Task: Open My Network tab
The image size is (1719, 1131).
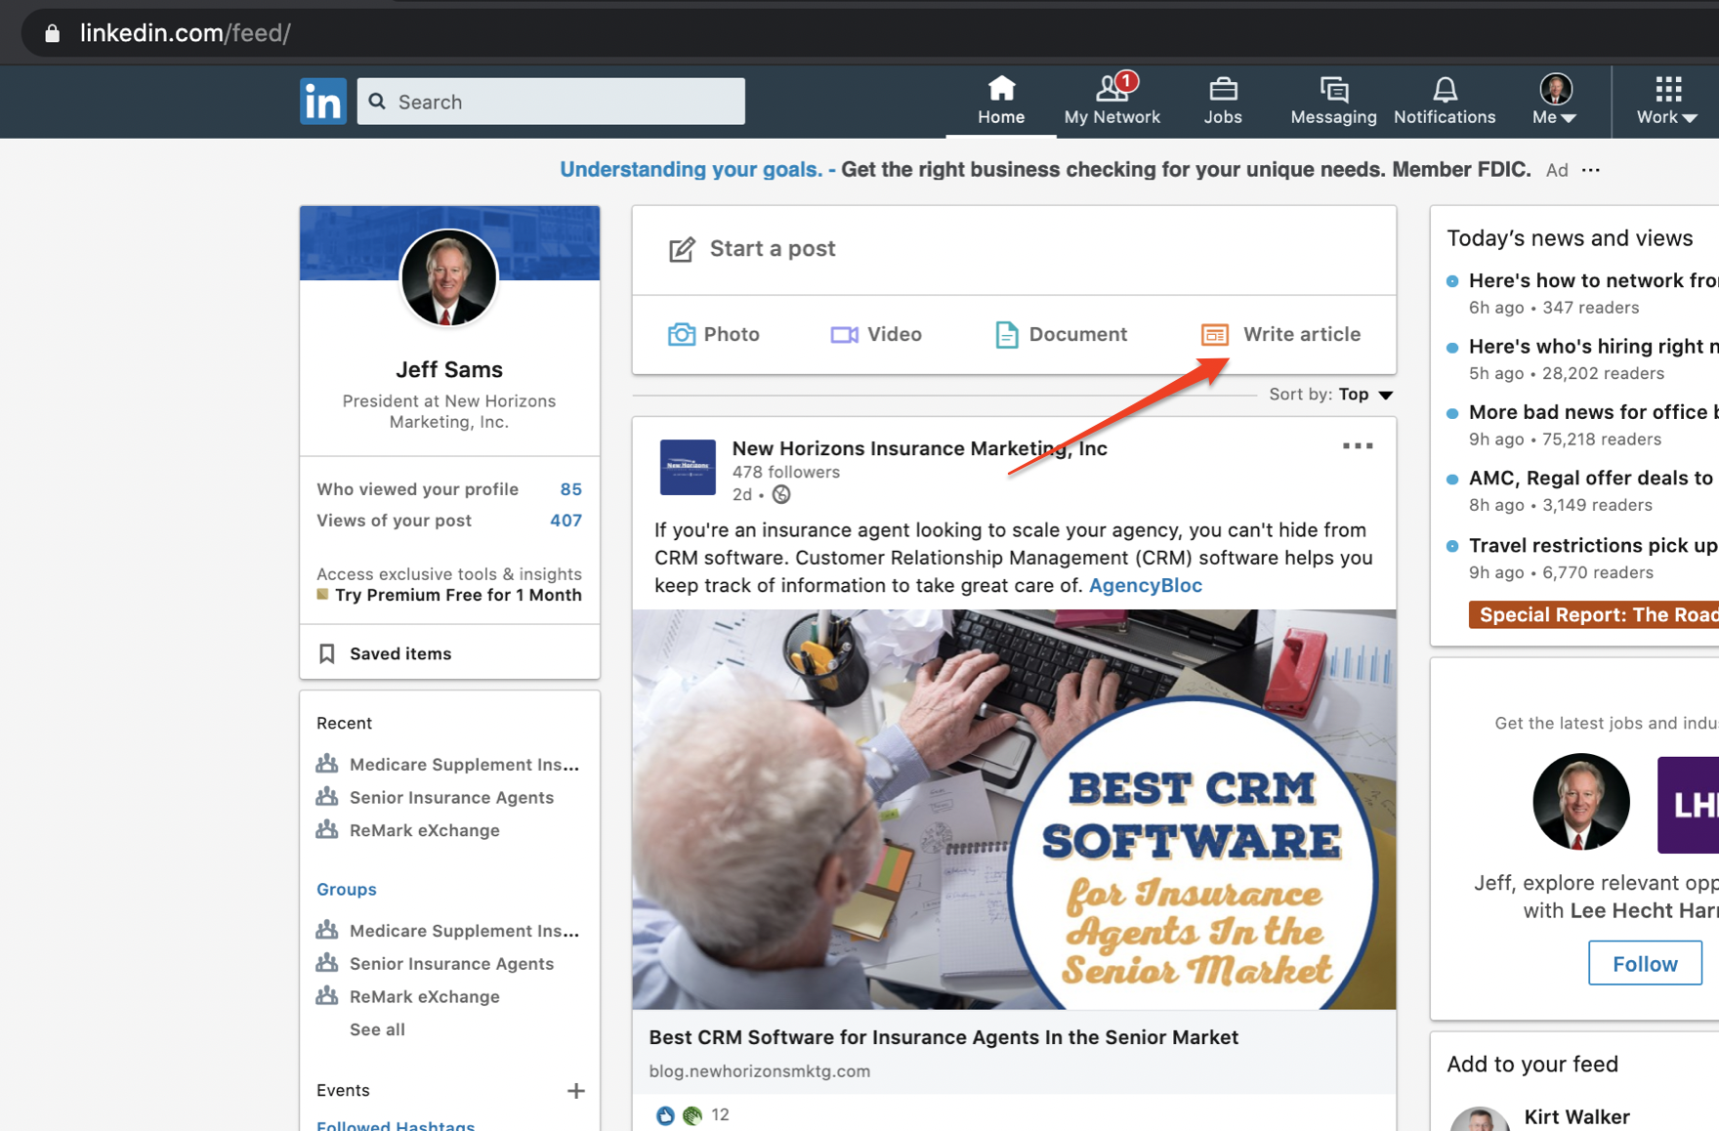Action: point(1112,102)
